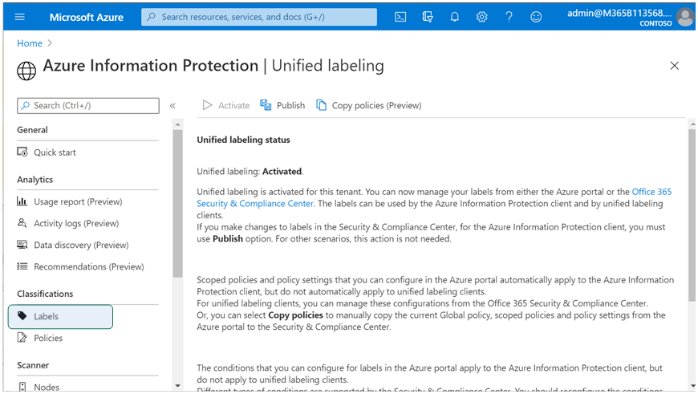698x394 pixels.
Task: Collapse the side menu with double-chevron
Action: pyautogui.click(x=172, y=105)
